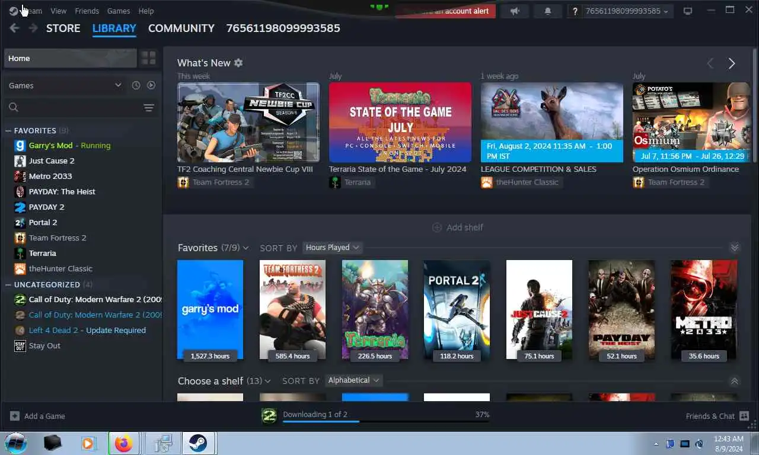Viewport: 759px width, 455px height.
Task: Show previous What's New items arrow
Action: coord(710,63)
